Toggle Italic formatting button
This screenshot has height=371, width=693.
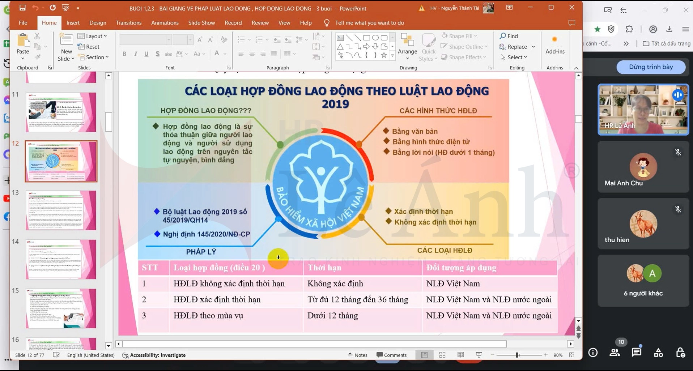point(135,54)
